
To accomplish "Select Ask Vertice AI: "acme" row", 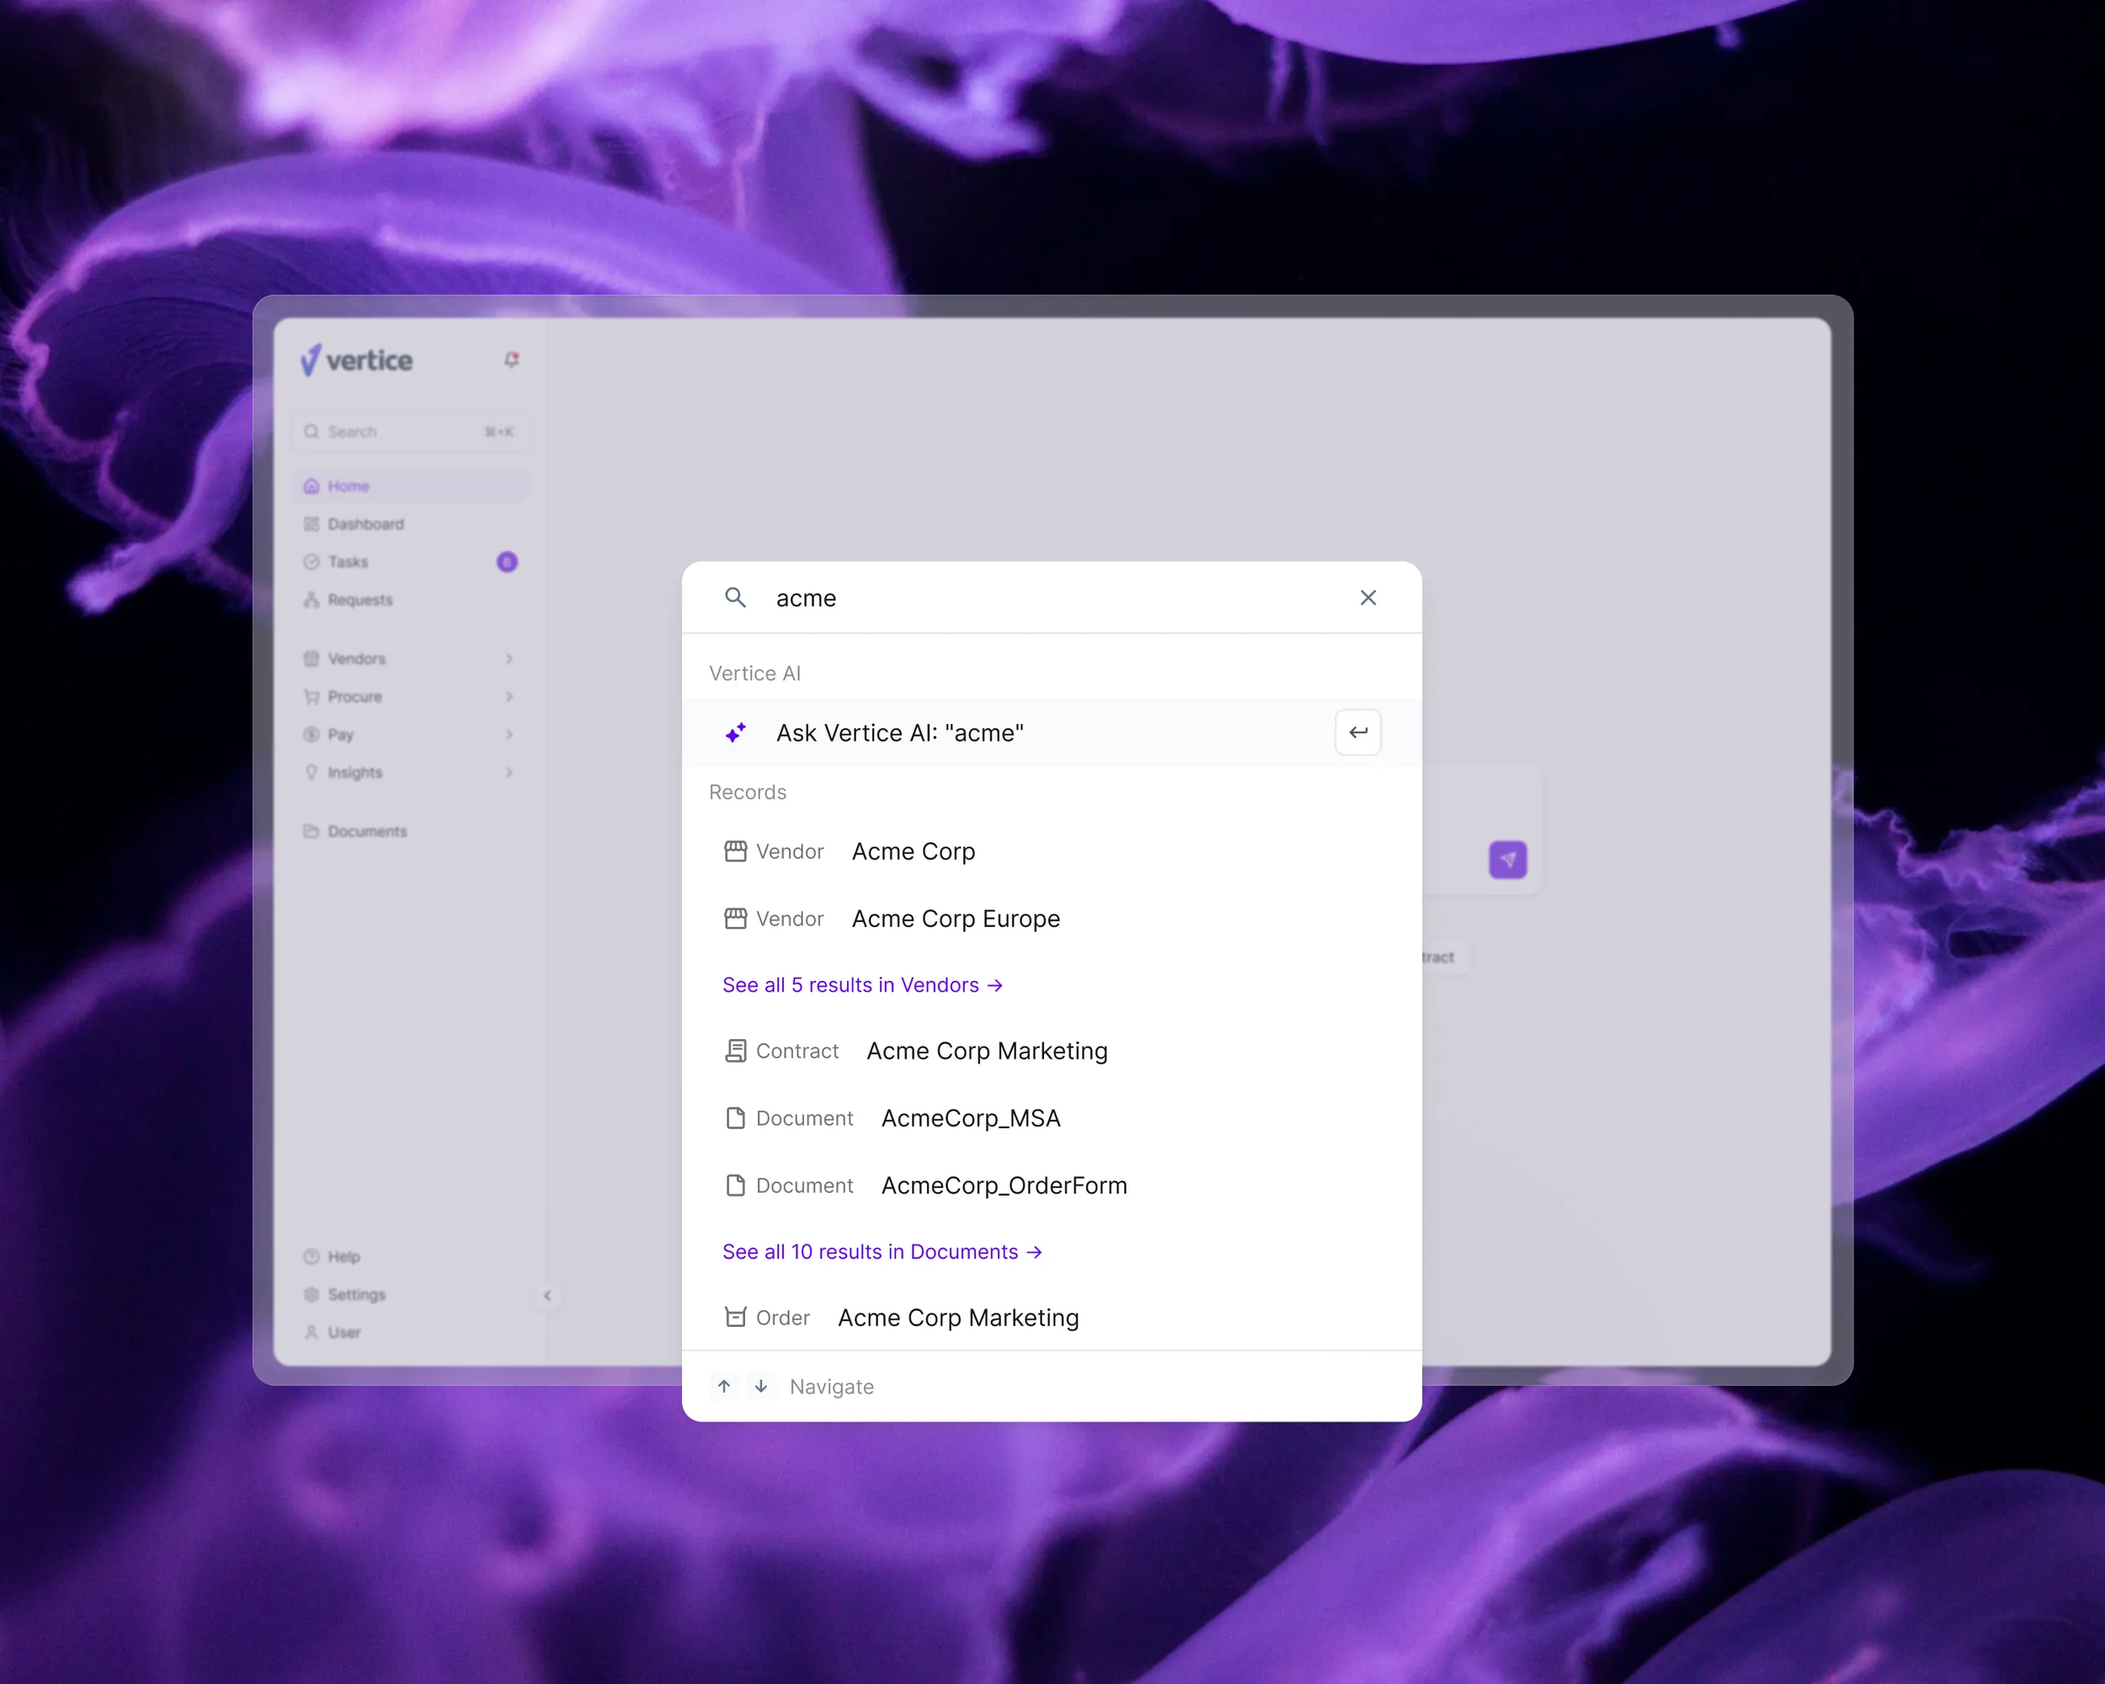I will pos(1052,733).
